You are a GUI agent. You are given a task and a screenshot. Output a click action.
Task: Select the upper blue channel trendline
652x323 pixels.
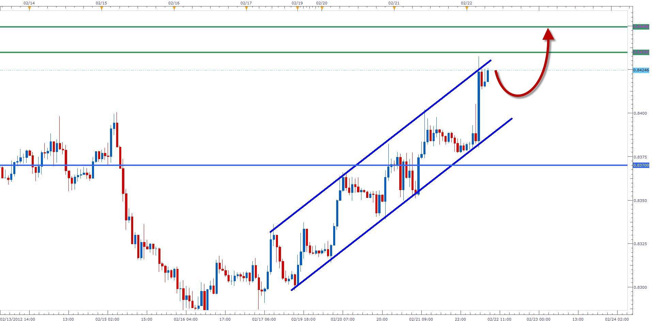(x=381, y=146)
